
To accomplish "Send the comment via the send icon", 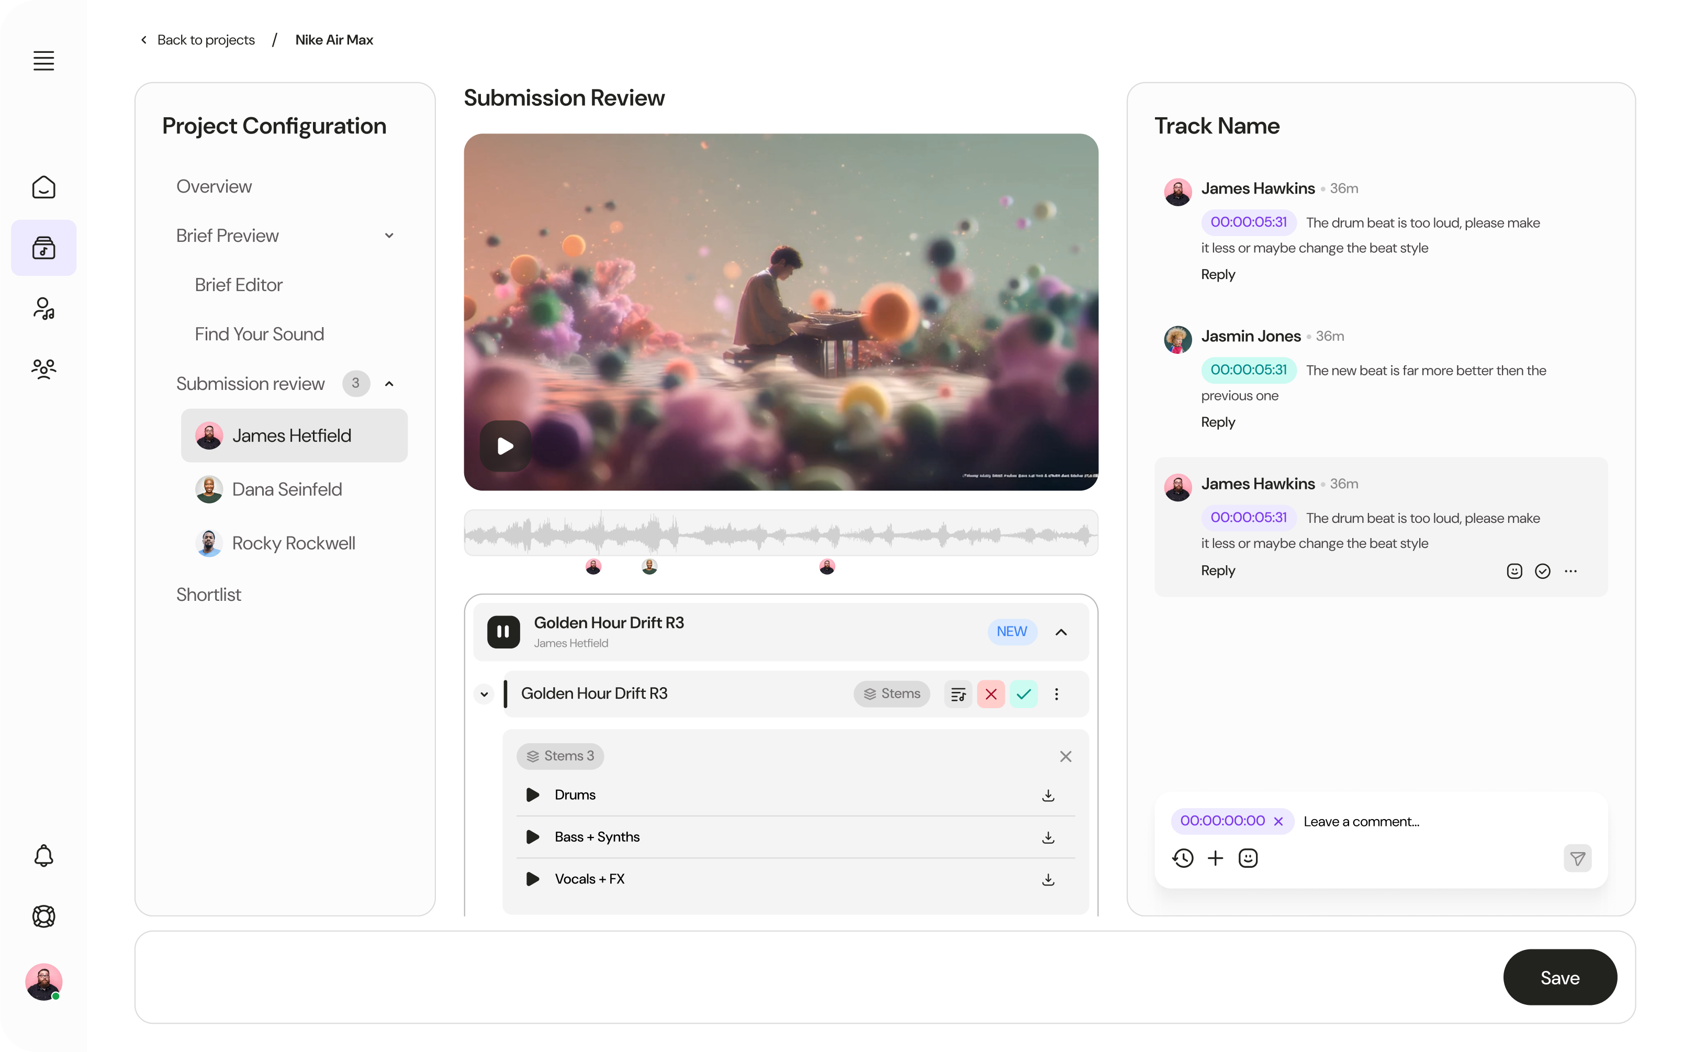I will [x=1577, y=858].
